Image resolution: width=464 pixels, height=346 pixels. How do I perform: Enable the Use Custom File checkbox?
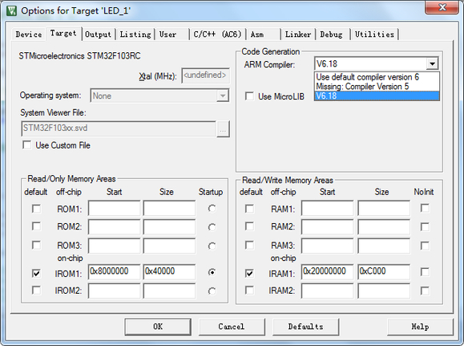[27, 145]
